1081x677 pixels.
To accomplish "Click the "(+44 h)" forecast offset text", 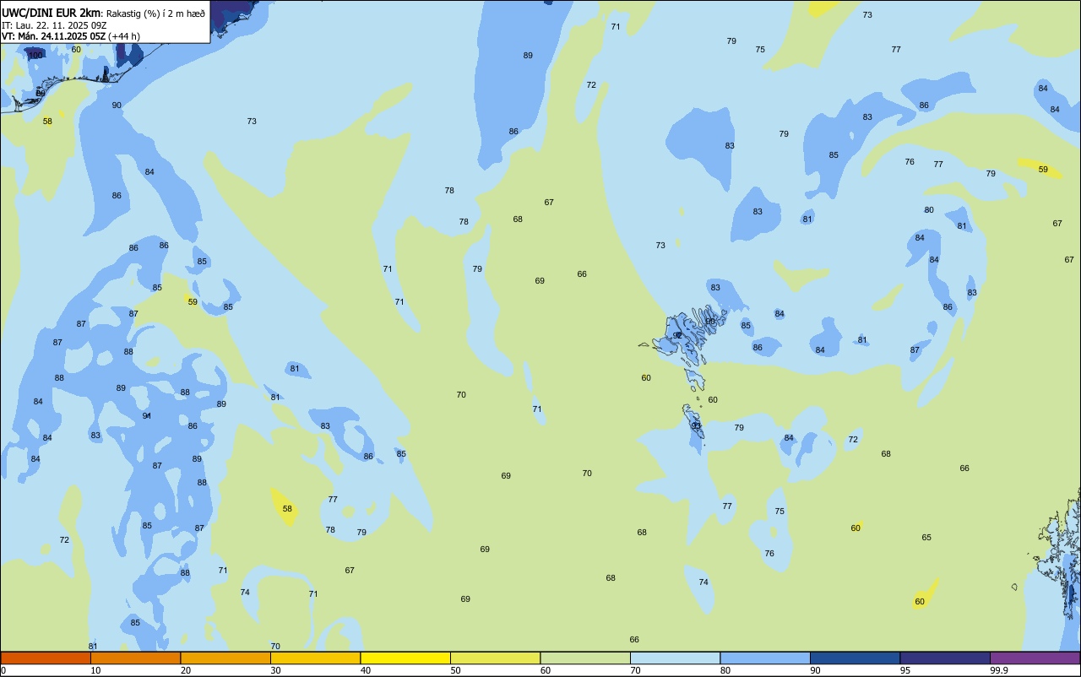I will pyautogui.click(x=124, y=35).
